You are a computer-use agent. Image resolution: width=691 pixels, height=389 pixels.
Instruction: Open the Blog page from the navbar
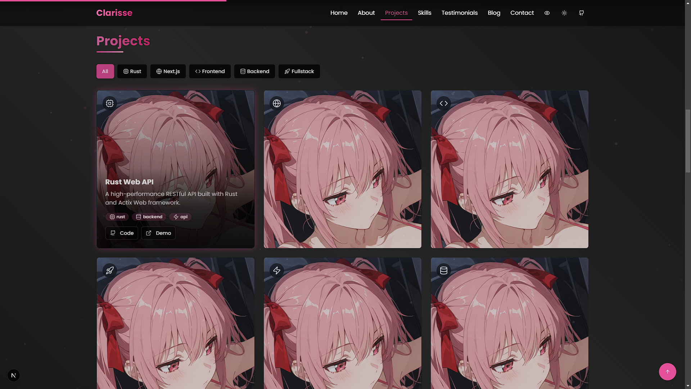(493, 13)
